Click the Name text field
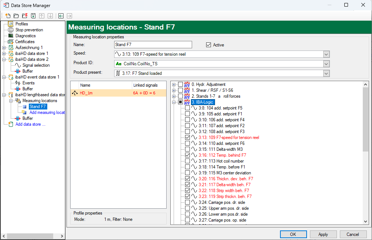This screenshot has width=372, height=240. click(153, 45)
